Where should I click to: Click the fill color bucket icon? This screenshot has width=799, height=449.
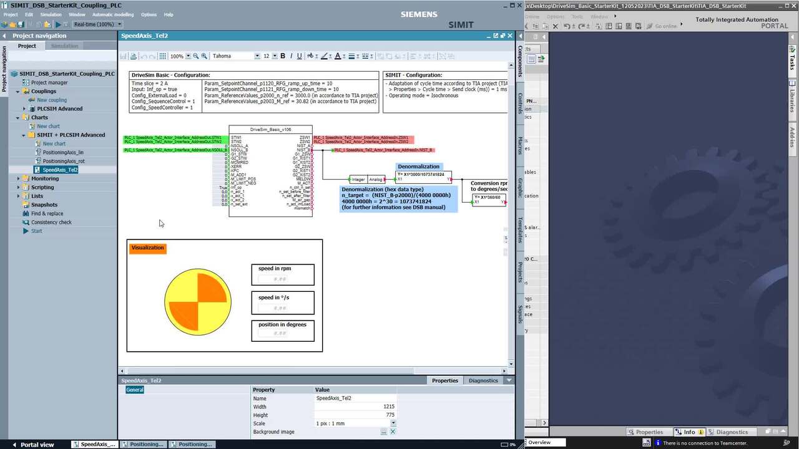(x=311, y=56)
